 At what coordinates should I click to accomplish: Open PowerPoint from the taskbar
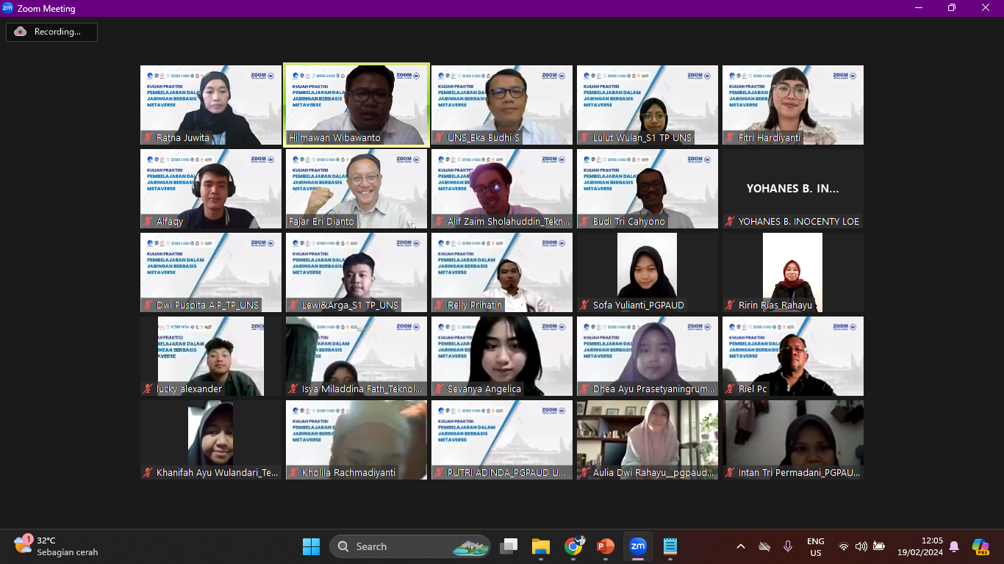click(x=605, y=546)
